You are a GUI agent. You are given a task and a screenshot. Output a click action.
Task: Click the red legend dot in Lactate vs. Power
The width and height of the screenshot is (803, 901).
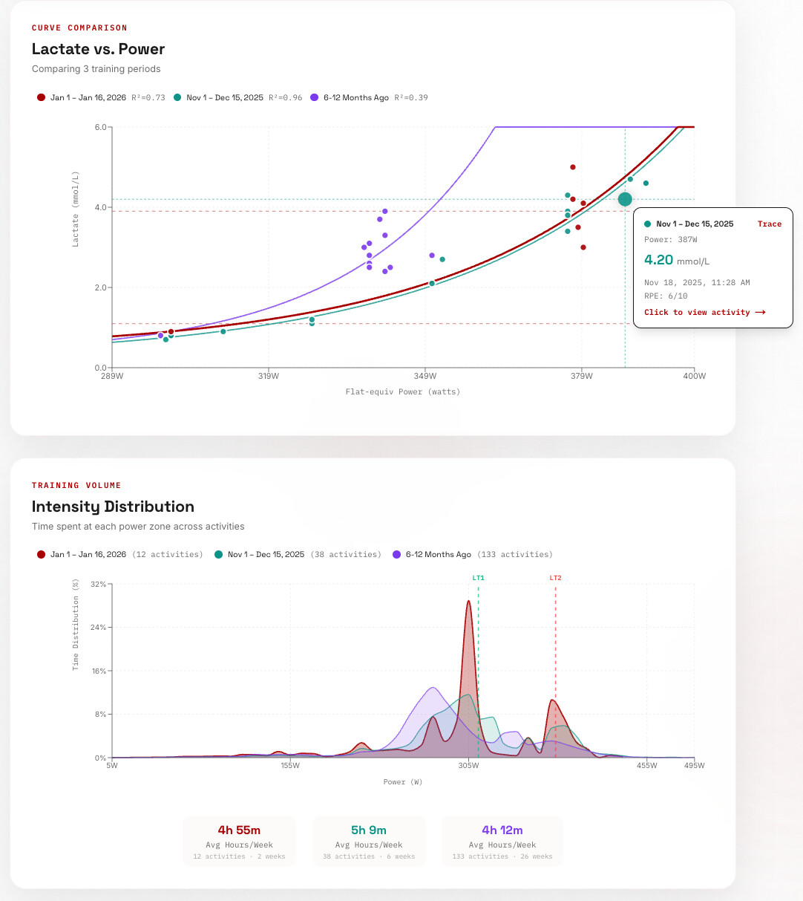coord(41,97)
